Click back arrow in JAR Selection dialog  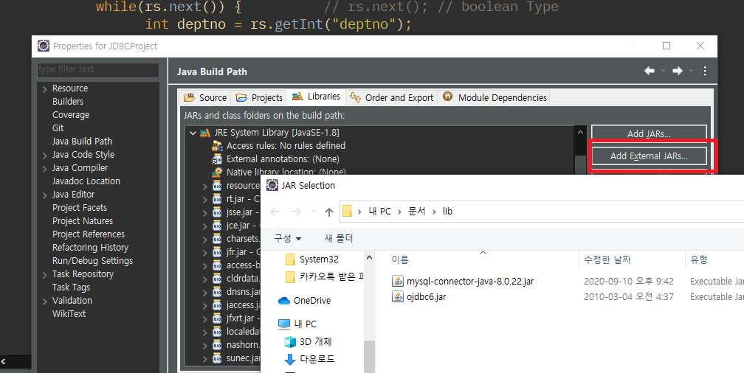[x=275, y=212]
